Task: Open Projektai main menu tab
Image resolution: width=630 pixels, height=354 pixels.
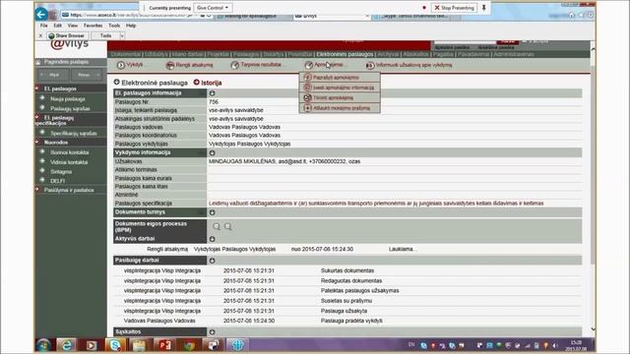Action: pyautogui.click(x=218, y=54)
